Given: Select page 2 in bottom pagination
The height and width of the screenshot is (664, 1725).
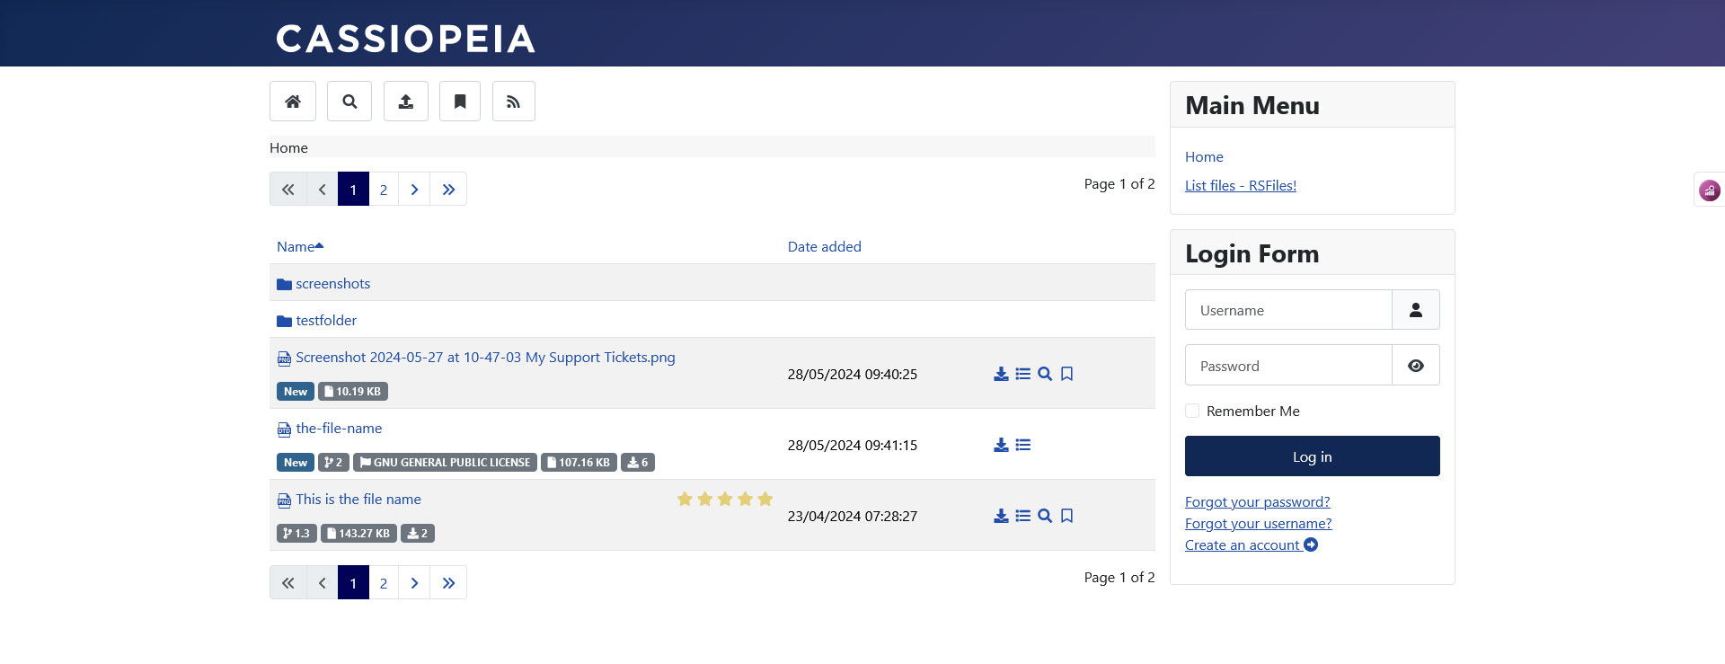Looking at the screenshot, I should (x=384, y=583).
